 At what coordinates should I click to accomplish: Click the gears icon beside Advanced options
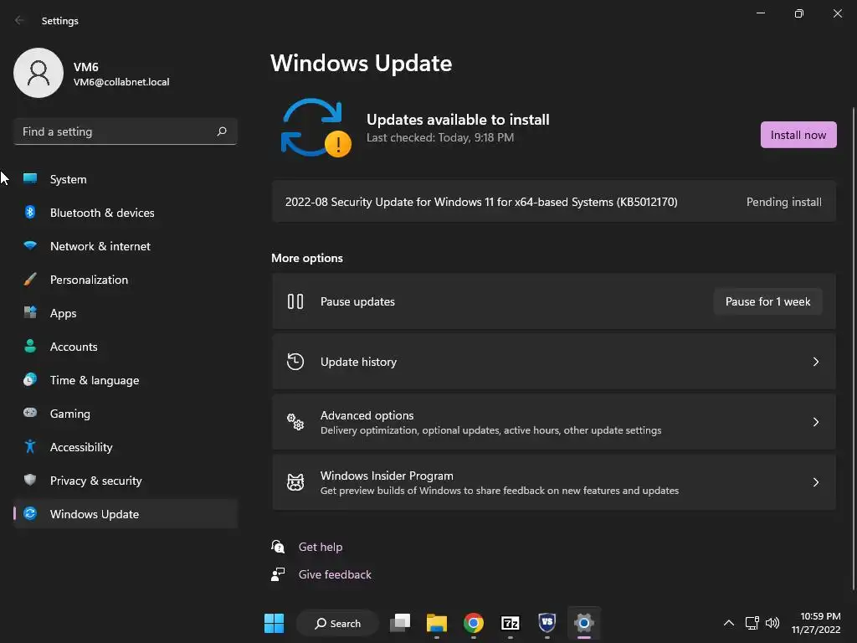pos(295,422)
